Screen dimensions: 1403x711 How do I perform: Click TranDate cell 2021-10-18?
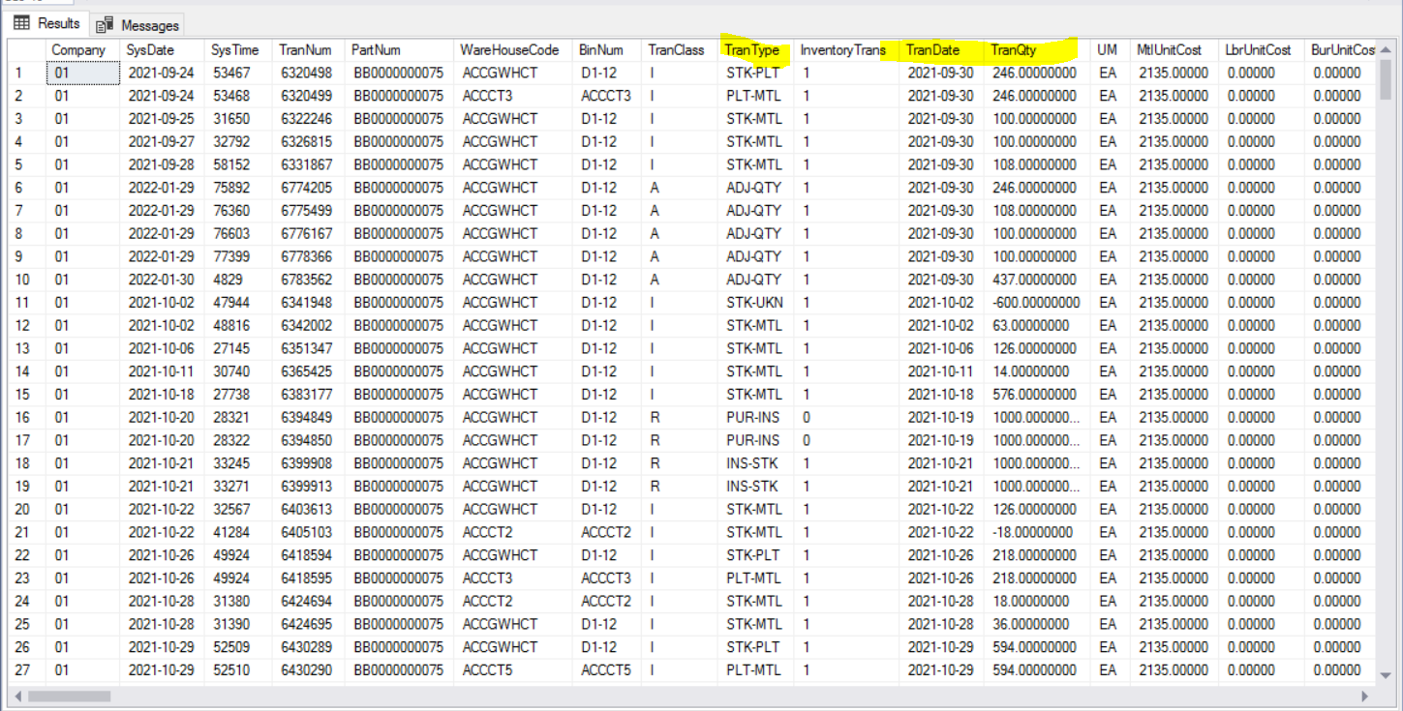(942, 395)
